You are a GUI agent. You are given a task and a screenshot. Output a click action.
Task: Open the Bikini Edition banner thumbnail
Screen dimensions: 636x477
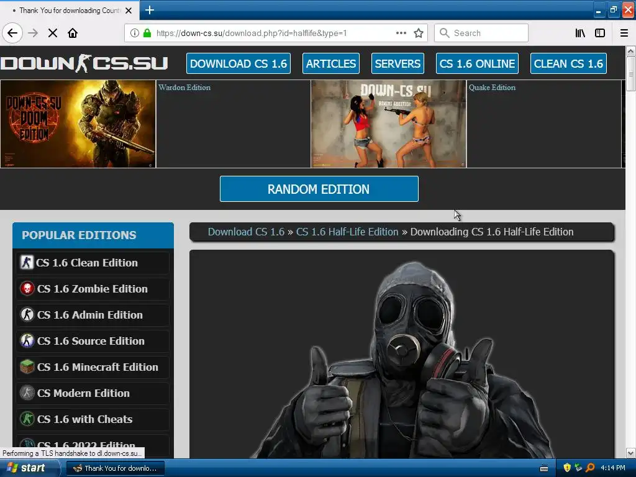point(389,124)
